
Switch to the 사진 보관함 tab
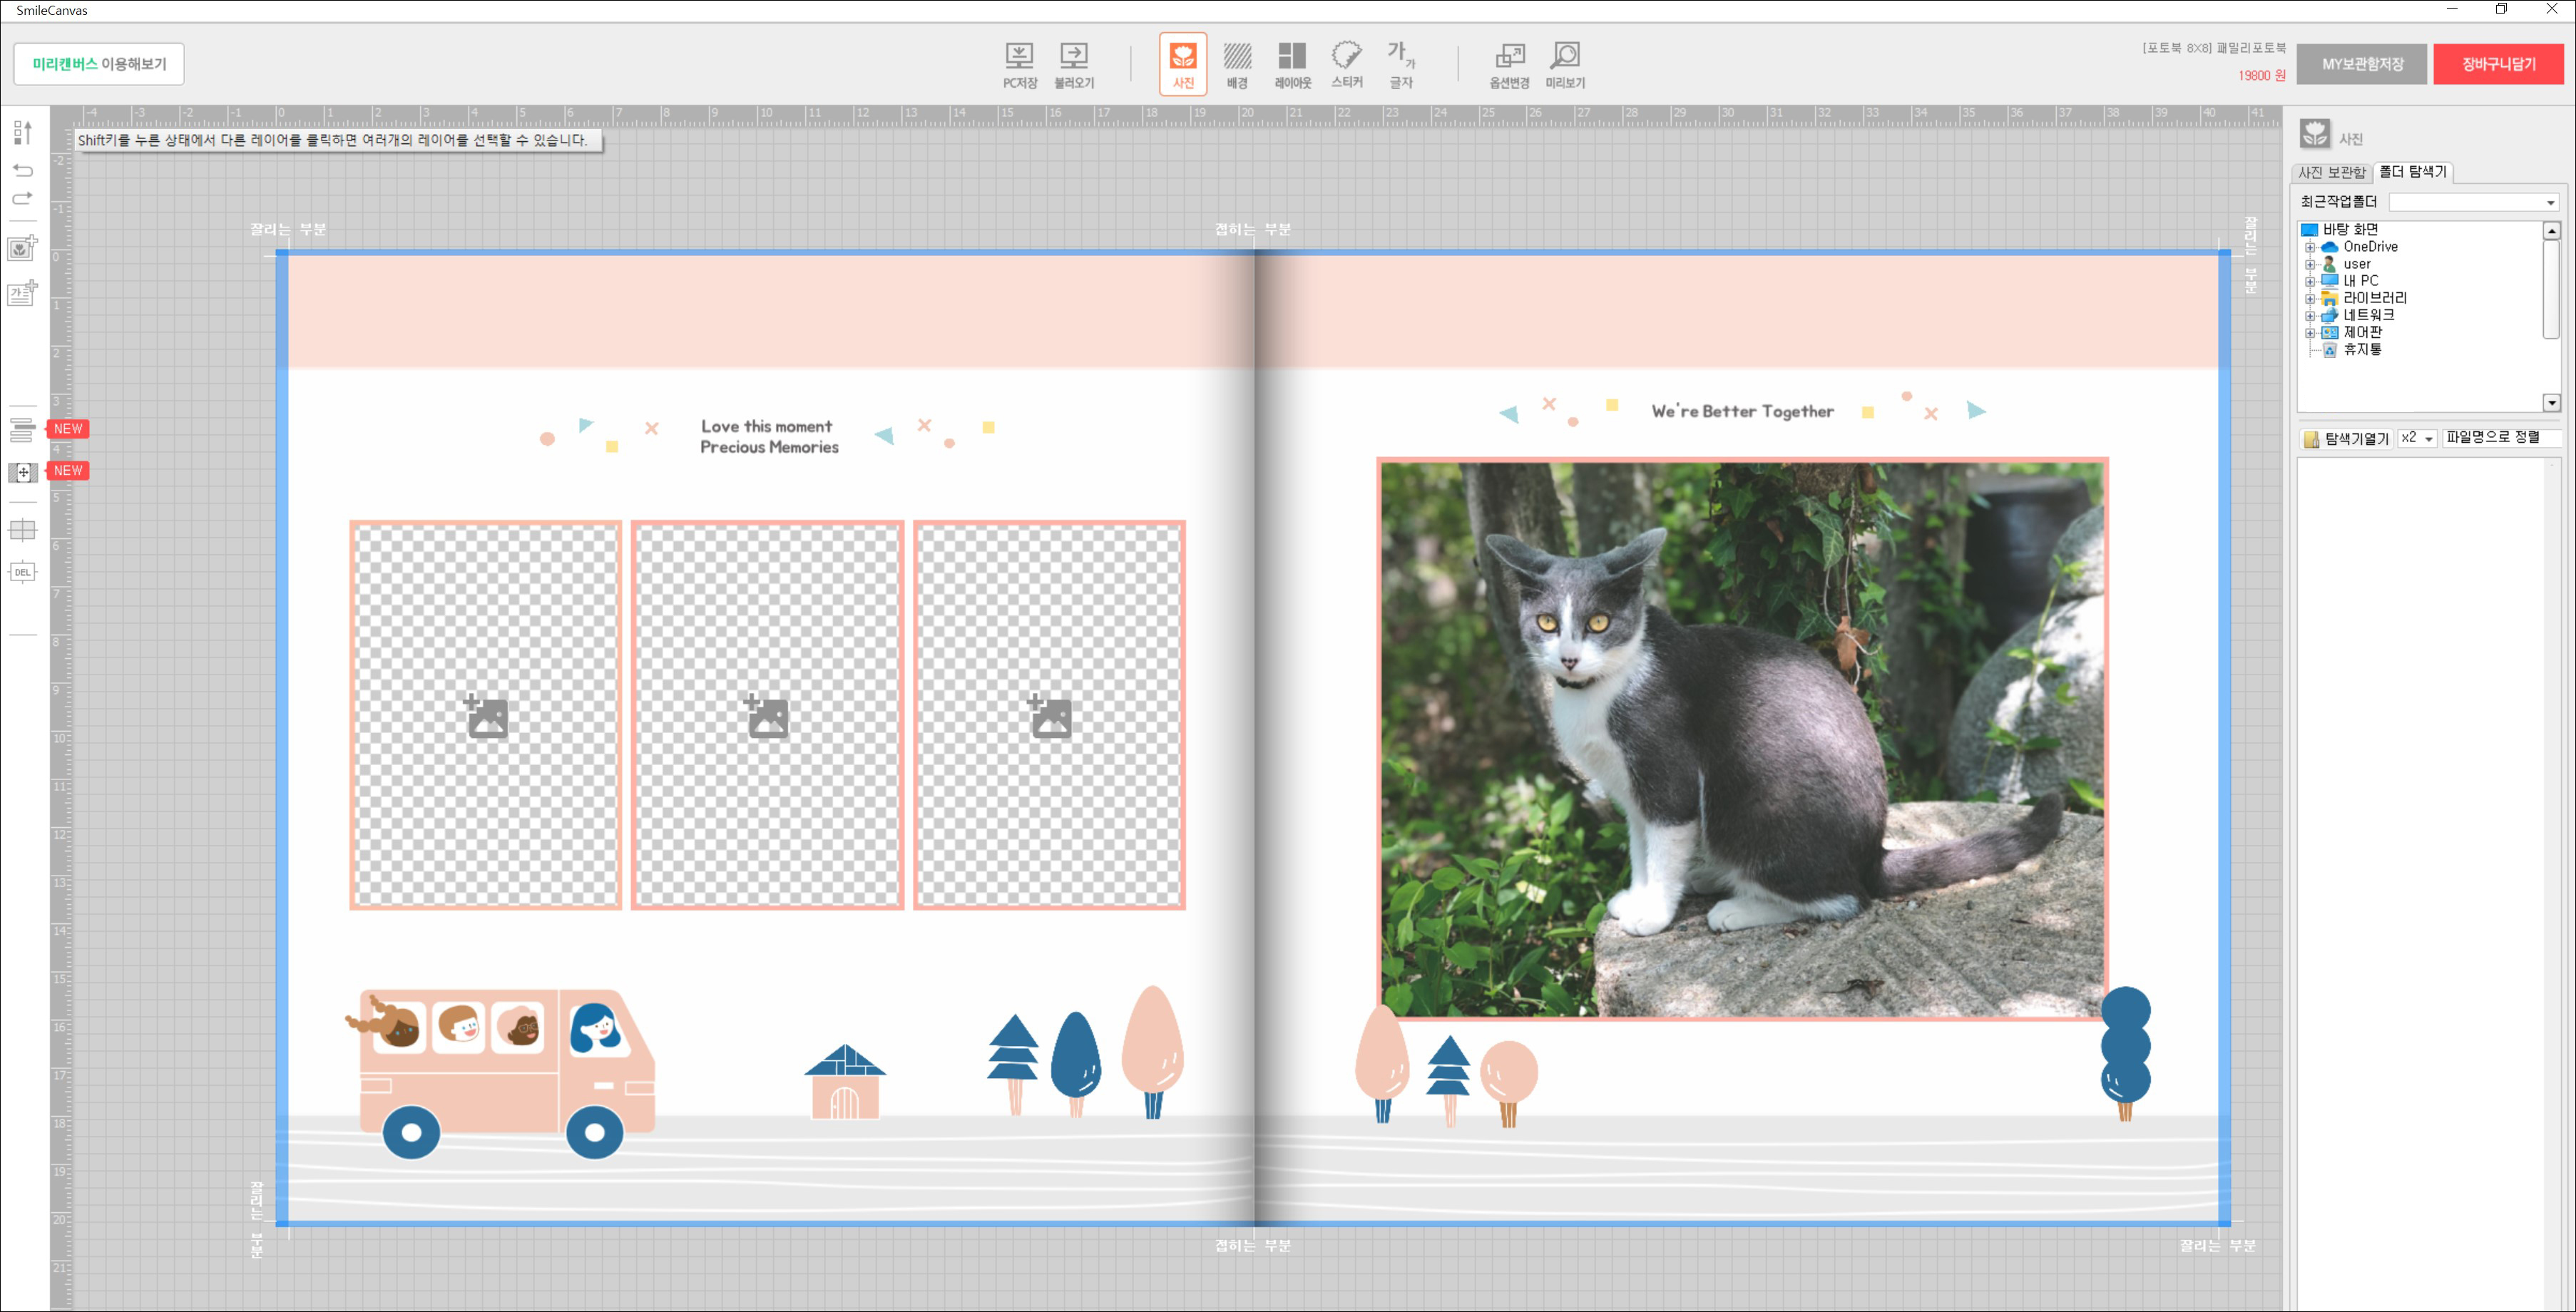pos(2332,172)
